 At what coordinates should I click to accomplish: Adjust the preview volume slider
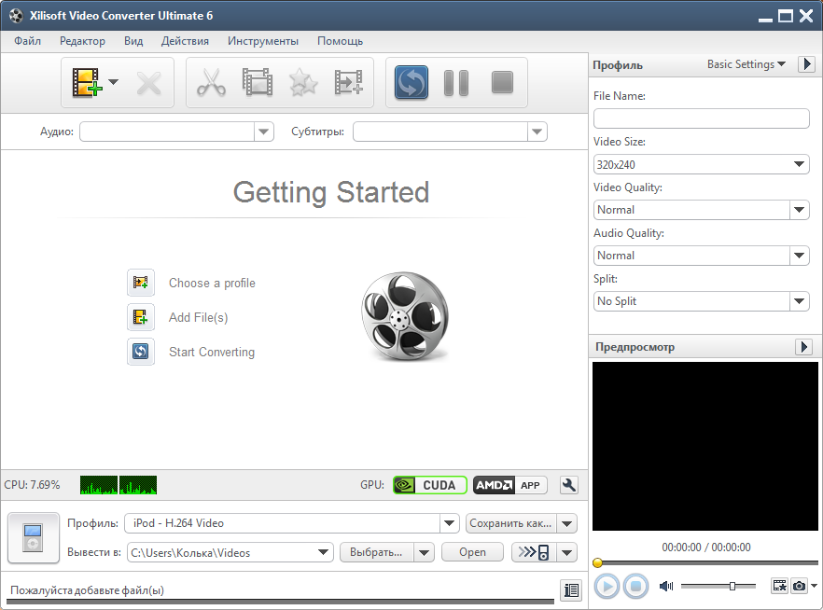point(732,586)
